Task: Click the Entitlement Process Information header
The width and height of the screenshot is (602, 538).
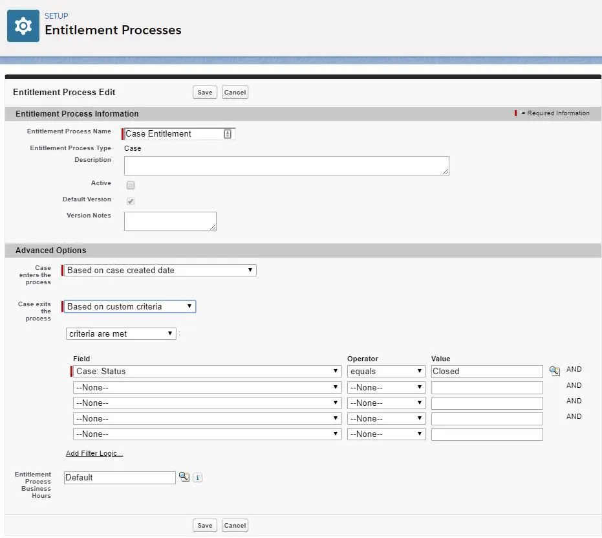Action: (x=77, y=114)
